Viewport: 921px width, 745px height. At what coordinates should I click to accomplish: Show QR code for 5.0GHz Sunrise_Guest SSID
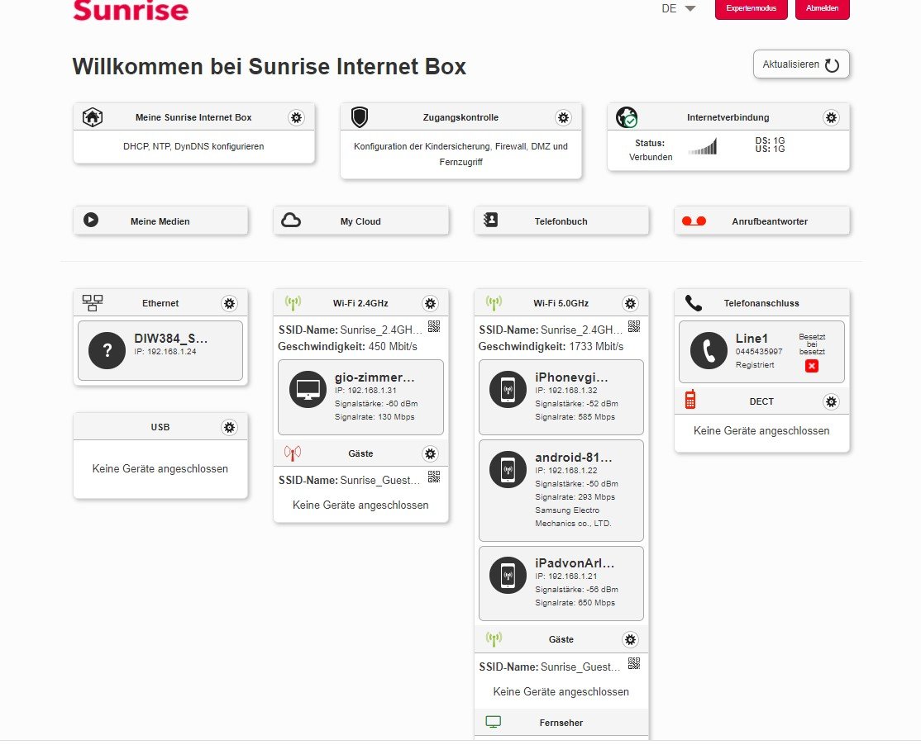[x=634, y=663]
